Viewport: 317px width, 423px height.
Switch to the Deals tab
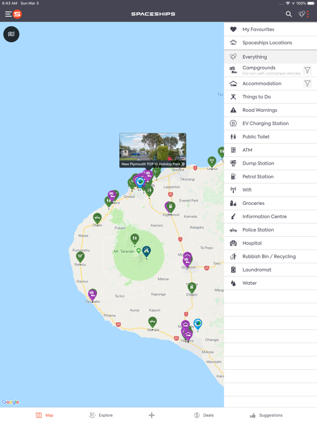(204, 415)
